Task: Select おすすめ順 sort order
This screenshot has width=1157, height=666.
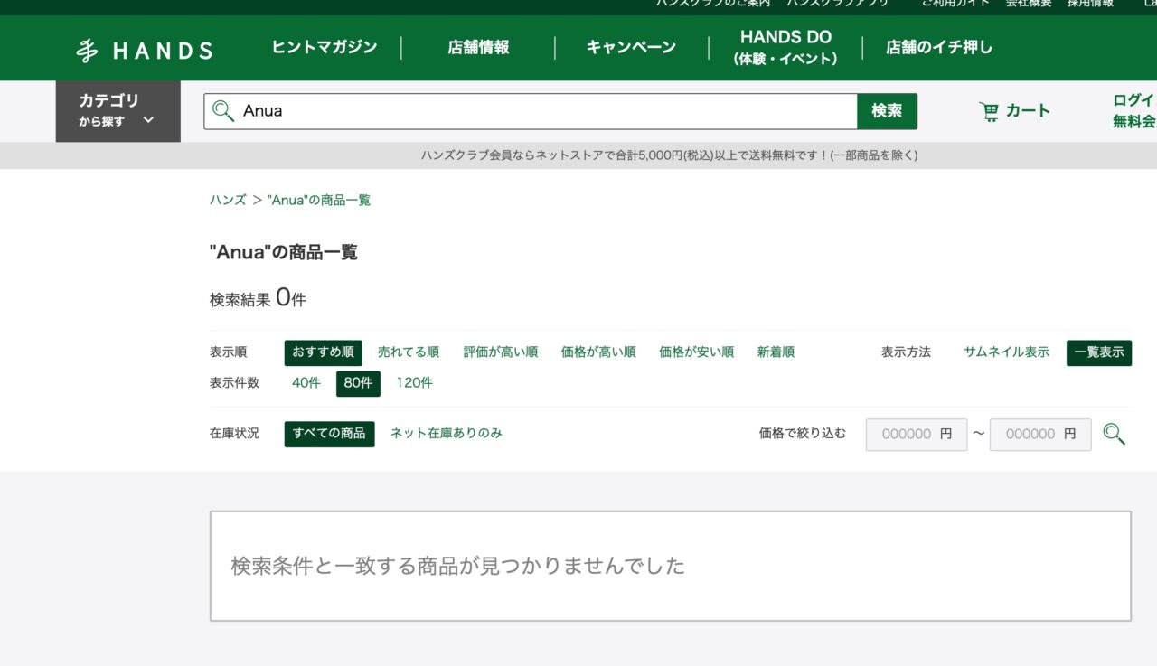Action: (323, 352)
